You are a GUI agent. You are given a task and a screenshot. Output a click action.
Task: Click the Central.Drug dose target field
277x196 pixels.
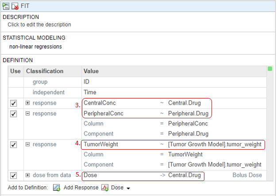[184, 175]
